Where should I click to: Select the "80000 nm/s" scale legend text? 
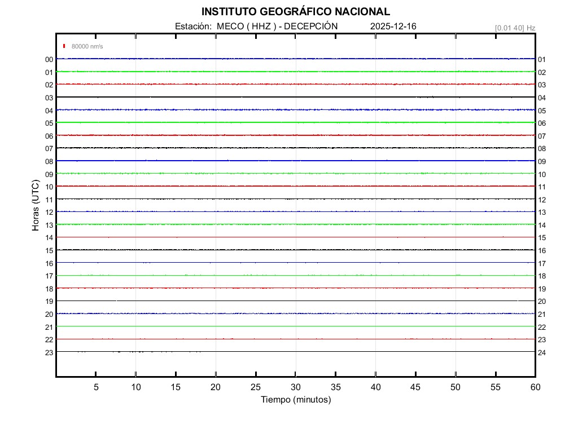[x=87, y=46]
